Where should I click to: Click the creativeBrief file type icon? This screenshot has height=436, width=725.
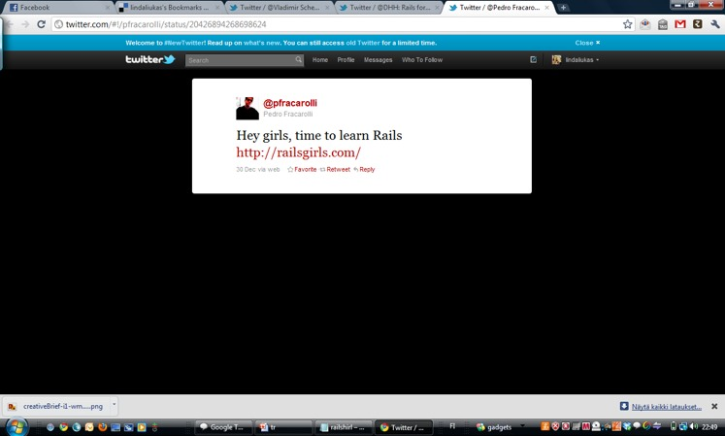(x=12, y=406)
